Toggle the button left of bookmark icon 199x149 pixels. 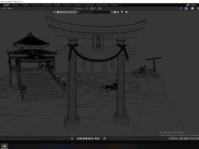112,12
